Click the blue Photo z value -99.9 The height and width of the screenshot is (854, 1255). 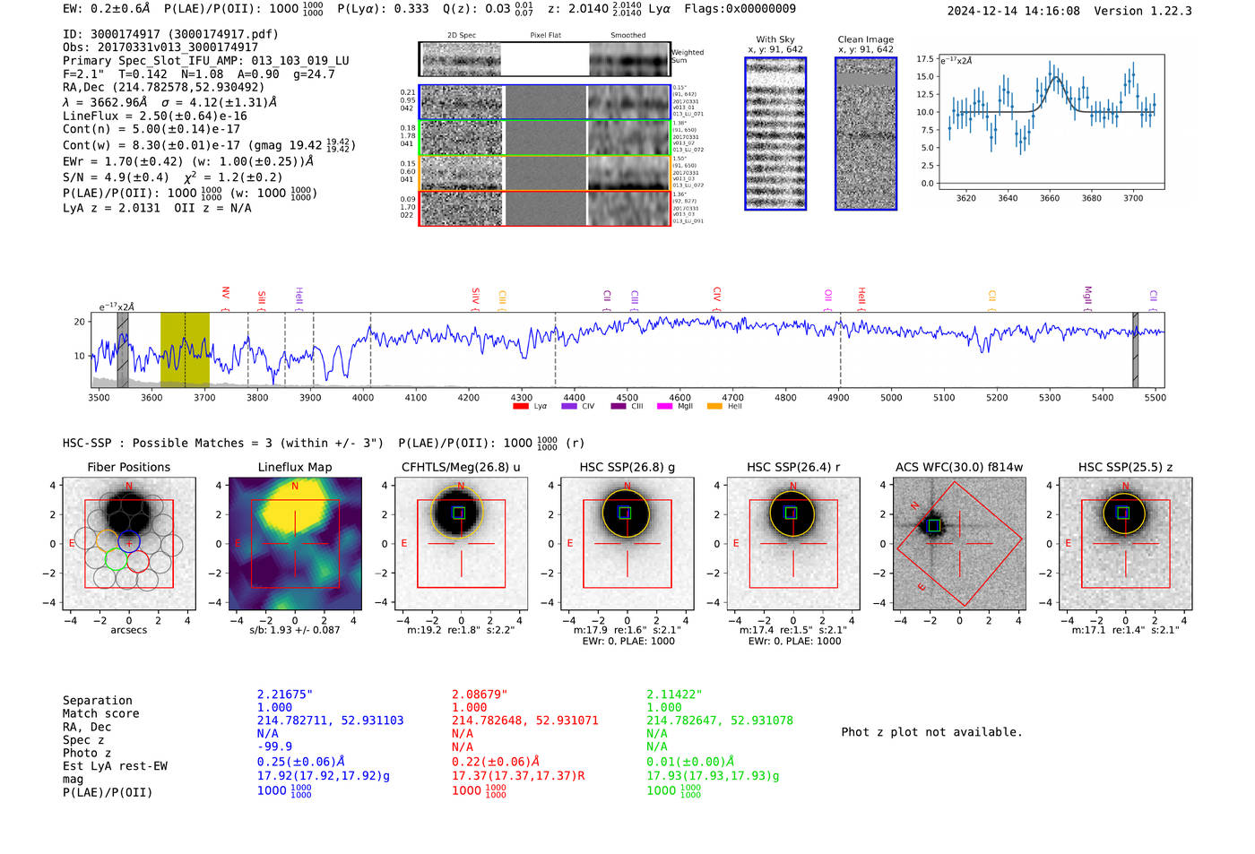coord(274,746)
